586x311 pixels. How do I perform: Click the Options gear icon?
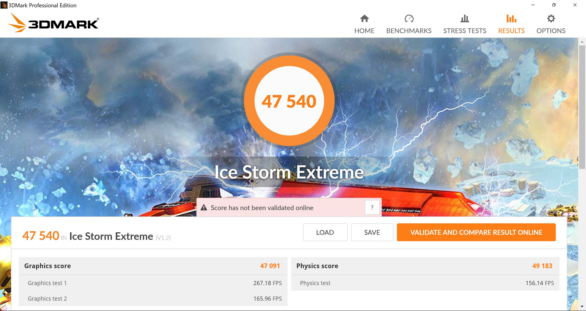(551, 19)
